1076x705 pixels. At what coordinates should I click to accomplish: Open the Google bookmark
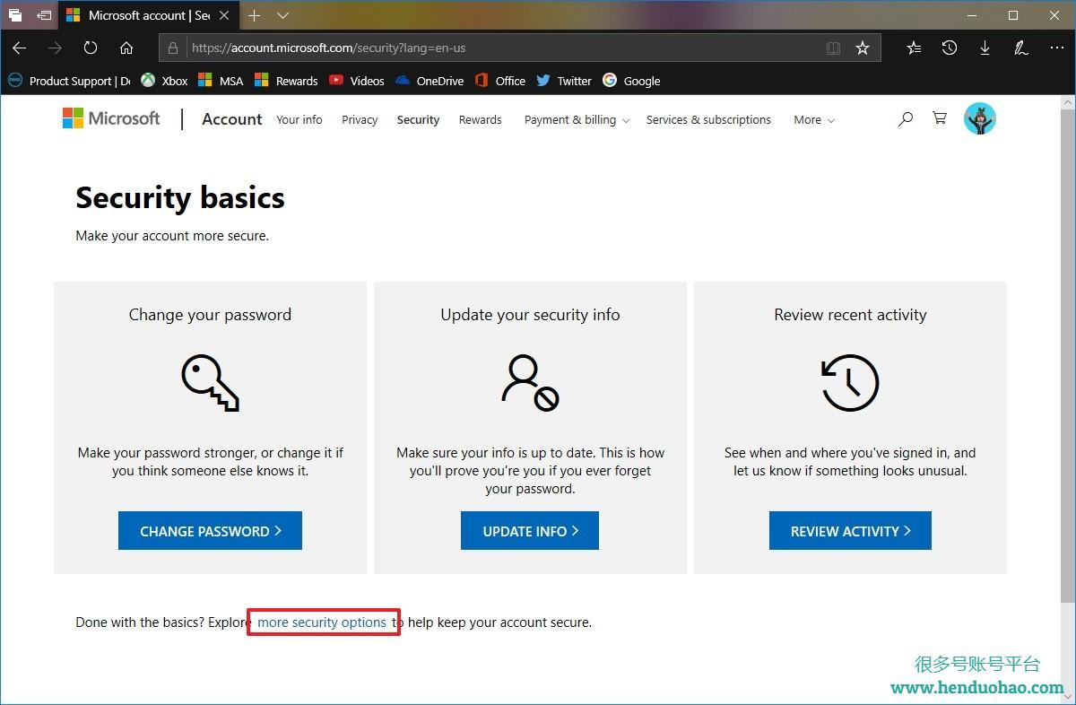tap(631, 81)
